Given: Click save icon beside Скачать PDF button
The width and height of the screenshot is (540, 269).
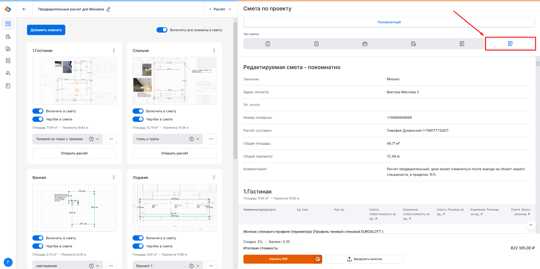Looking at the screenshot, I should pyautogui.click(x=318, y=259).
